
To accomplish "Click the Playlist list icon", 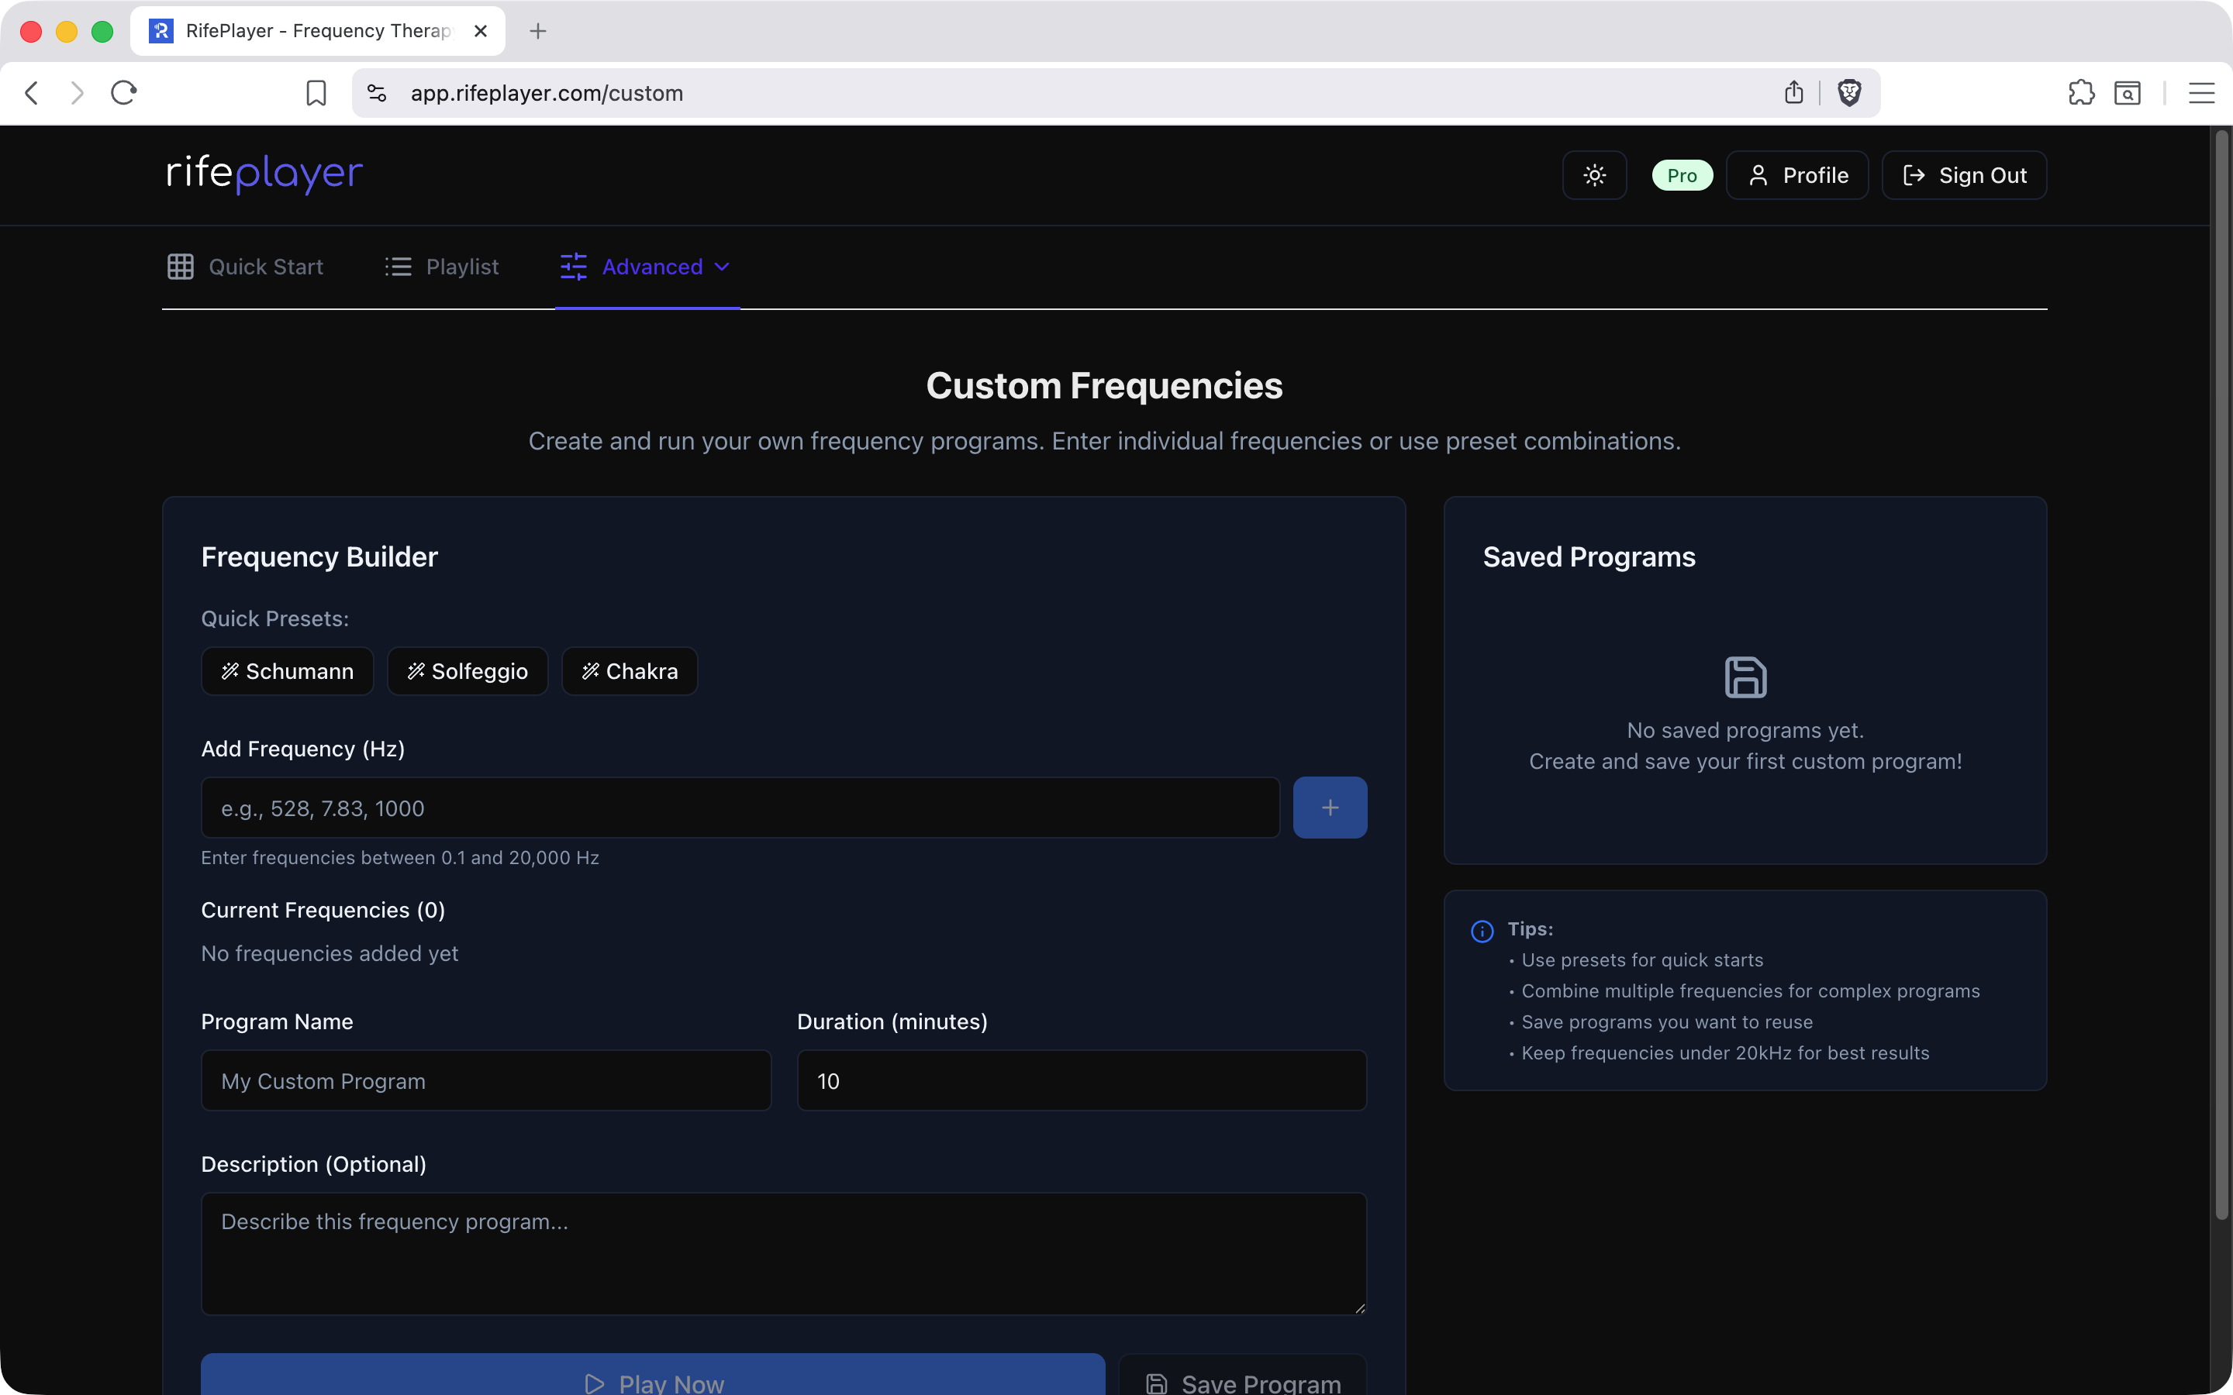I will pos(399,267).
